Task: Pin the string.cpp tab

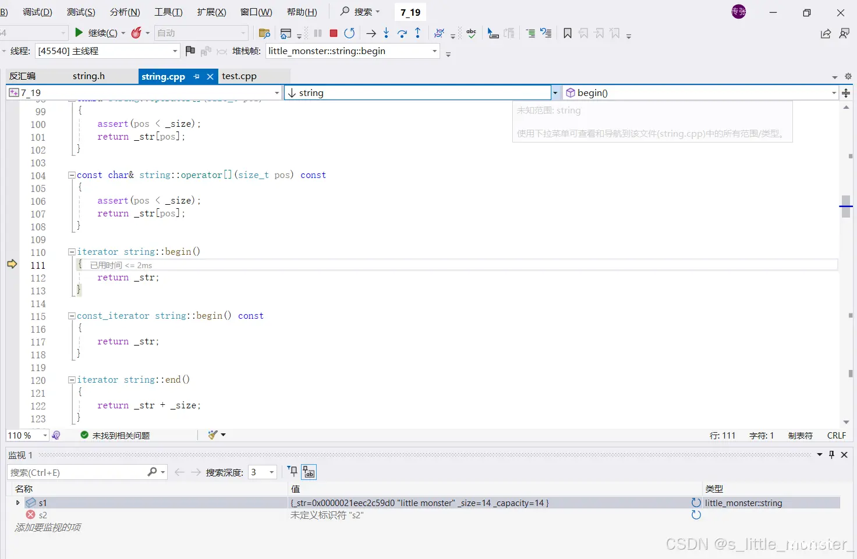Action: click(197, 76)
